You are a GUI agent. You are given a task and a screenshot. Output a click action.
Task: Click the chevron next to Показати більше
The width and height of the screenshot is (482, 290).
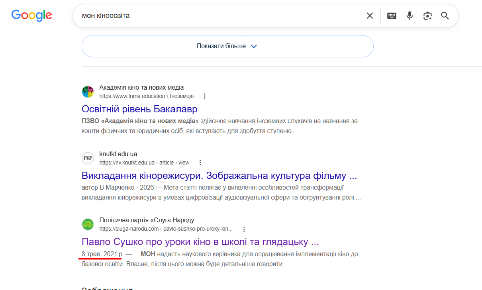[x=254, y=46]
